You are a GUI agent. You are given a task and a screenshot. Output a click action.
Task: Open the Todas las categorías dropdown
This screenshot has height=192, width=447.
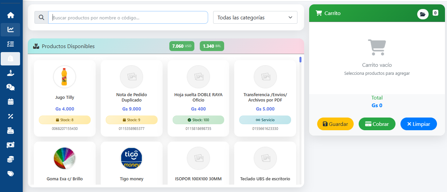click(255, 17)
